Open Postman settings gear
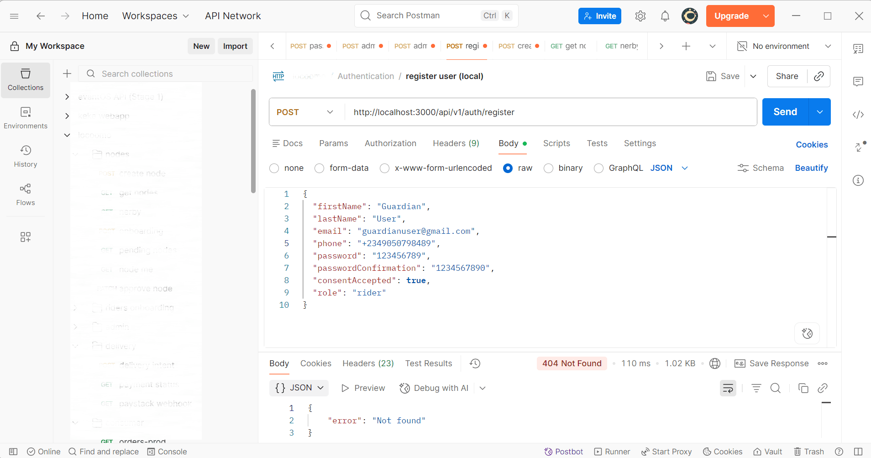The image size is (871, 458). click(x=640, y=16)
